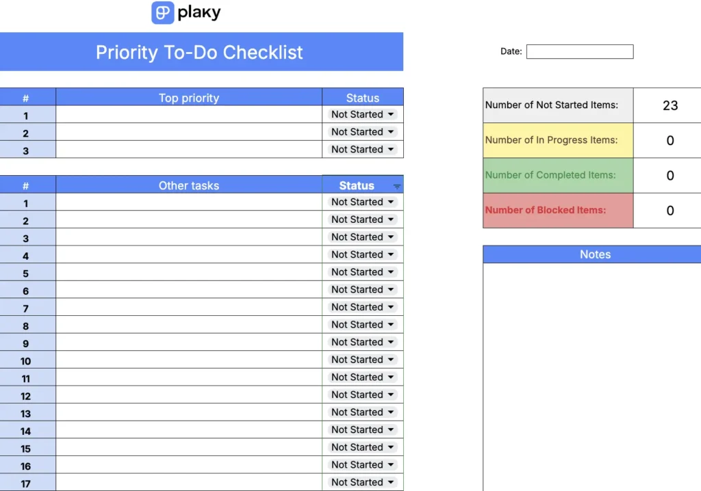Image resolution: width=701 pixels, height=491 pixels.
Task: Select the Number of Completed Items label
Action: point(558,175)
